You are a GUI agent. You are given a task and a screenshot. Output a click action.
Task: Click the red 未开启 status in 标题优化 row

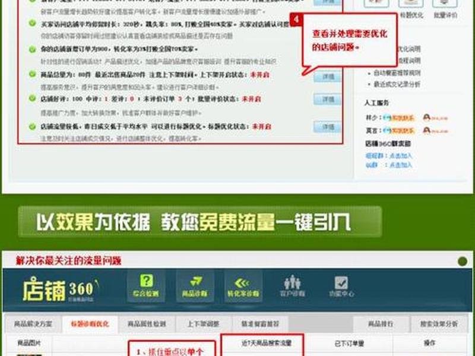[261, 126]
